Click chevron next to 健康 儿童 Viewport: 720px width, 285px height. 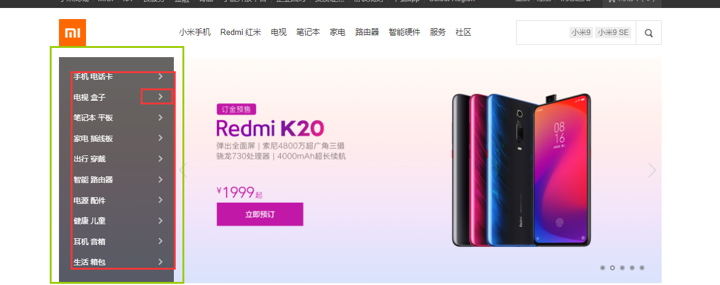(x=160, y=221)
